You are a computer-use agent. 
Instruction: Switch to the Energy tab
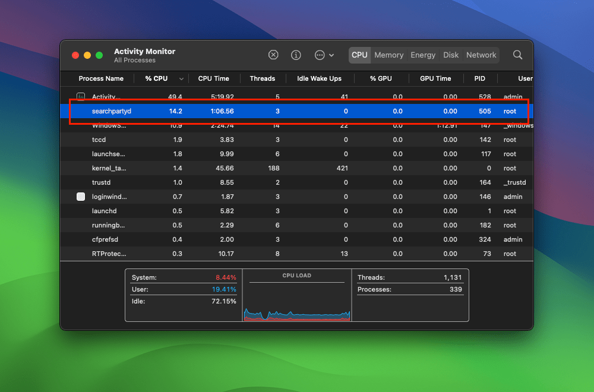pyautogui.click(x=423, y=55)
